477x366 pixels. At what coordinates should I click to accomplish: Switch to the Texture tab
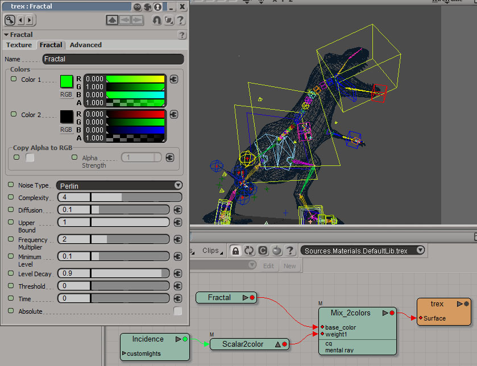pyautogui.click(x=19, y=45)
